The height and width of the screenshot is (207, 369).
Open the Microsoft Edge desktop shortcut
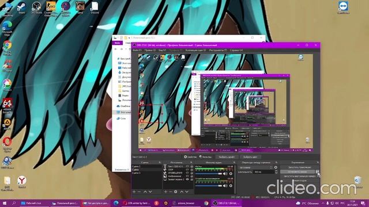coord(7,28)
